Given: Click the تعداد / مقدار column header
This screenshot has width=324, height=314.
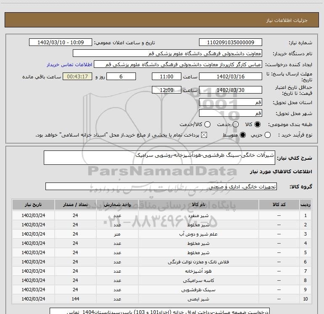Looking at the screenshot, I should pyautogui.click(x=75, y=205).
